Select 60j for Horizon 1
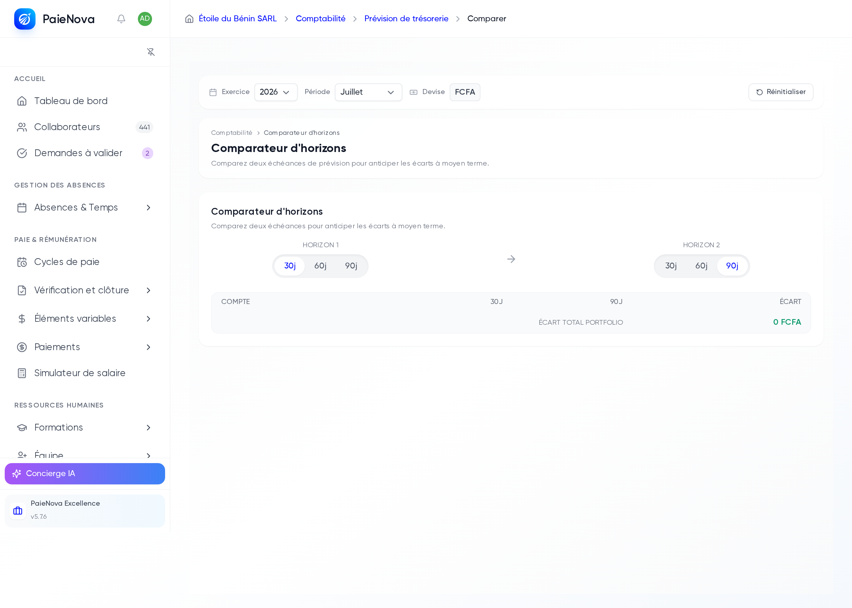Screen dimensions: 852x608 click(x=320, y=266)
